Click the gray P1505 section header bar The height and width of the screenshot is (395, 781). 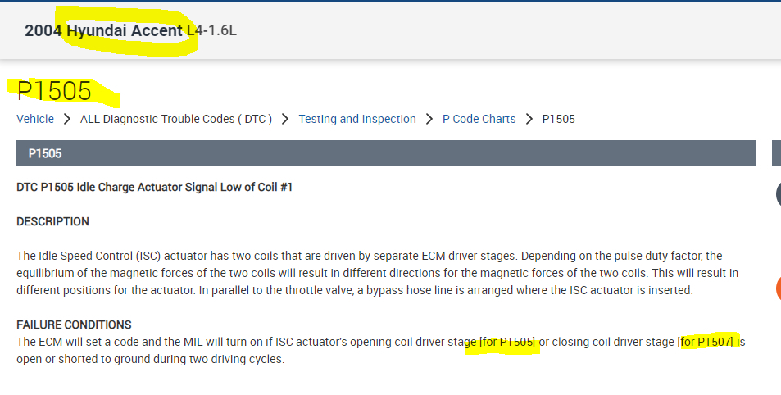click(x=385, y=153)
